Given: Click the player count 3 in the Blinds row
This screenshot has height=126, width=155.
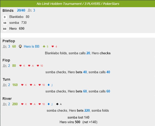Looking at the screenshot, I should (34, 10).
